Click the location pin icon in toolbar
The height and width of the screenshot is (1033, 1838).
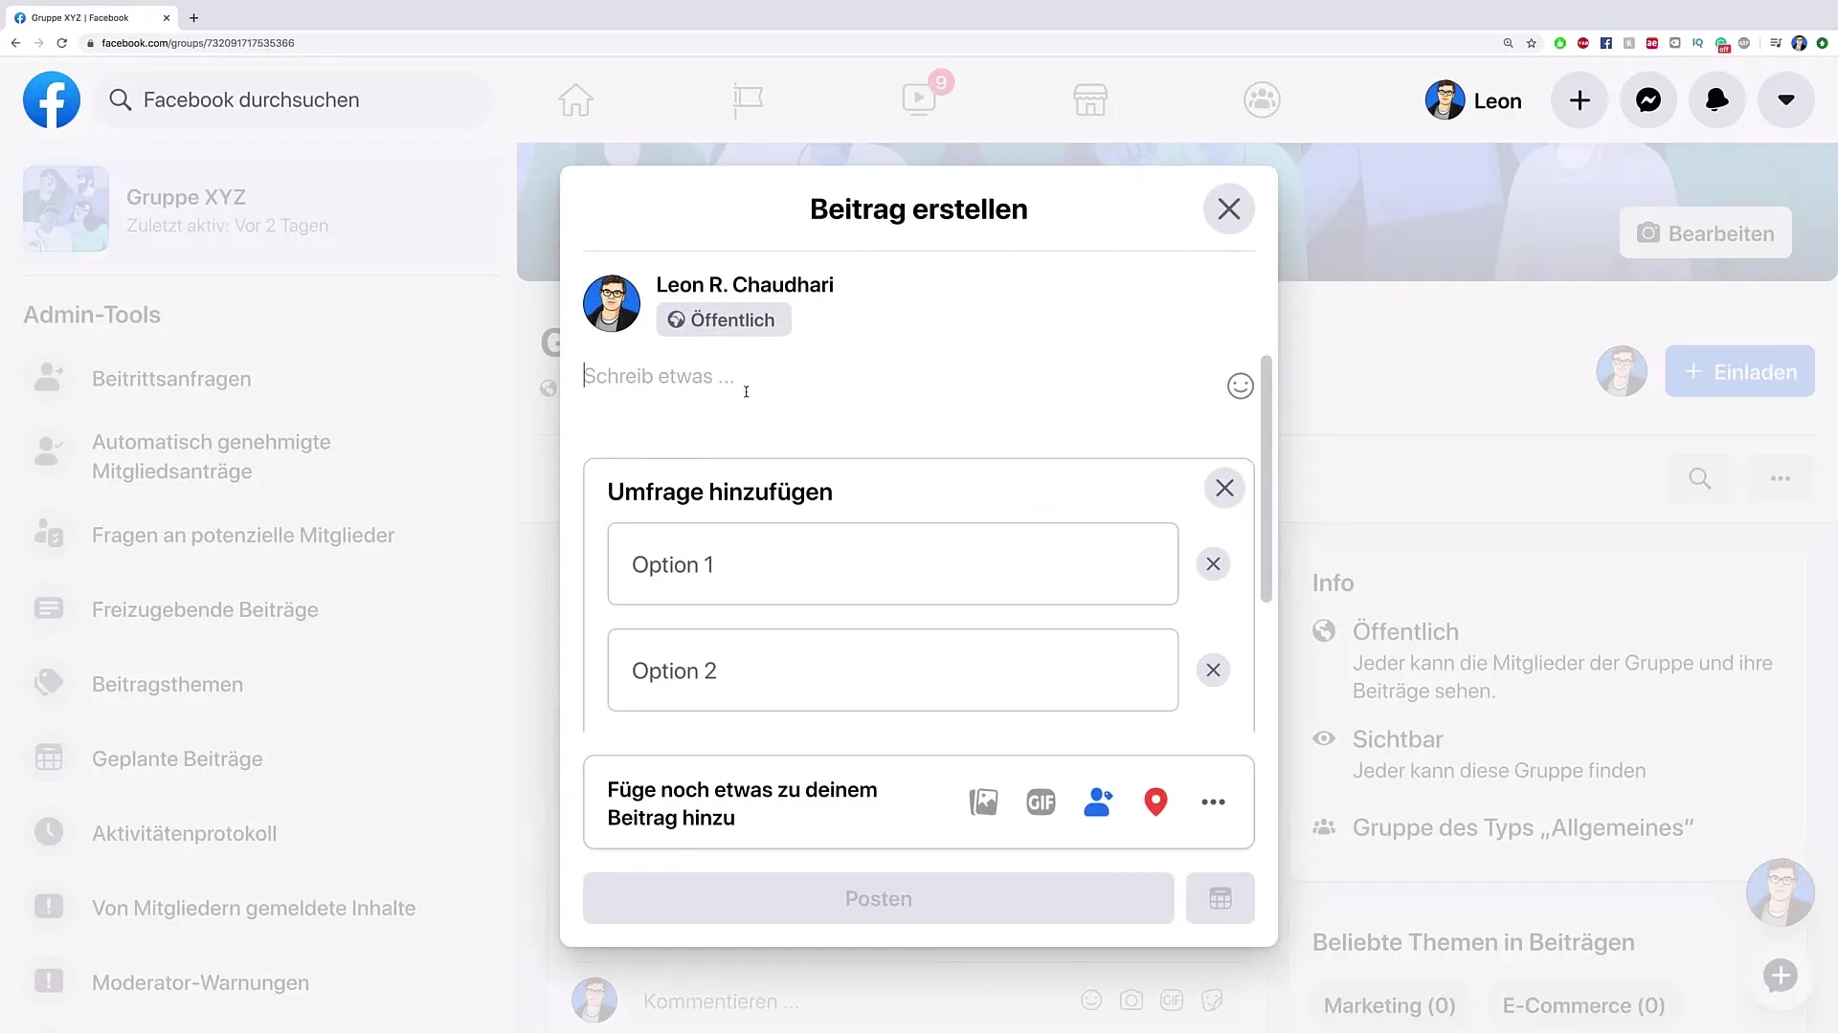[x=1155, y=802]
